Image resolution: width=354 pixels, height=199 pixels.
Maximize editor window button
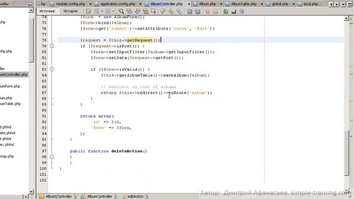click(350, 4)
